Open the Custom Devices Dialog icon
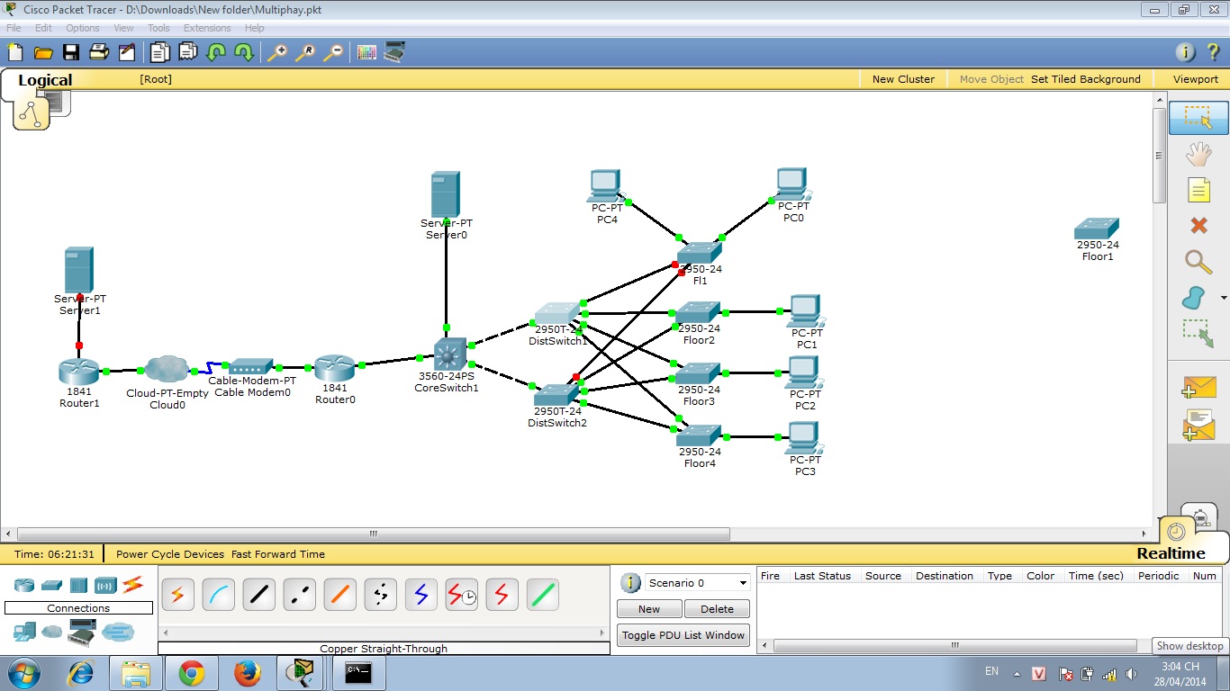 (x=394, y=52)
